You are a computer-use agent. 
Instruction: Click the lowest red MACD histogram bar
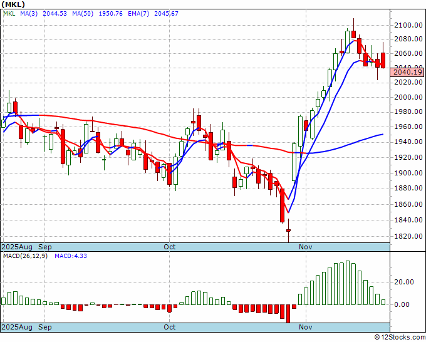tap(288, 314)
